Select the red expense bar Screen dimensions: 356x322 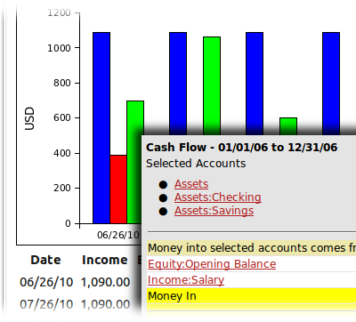(x=118, y=189)
